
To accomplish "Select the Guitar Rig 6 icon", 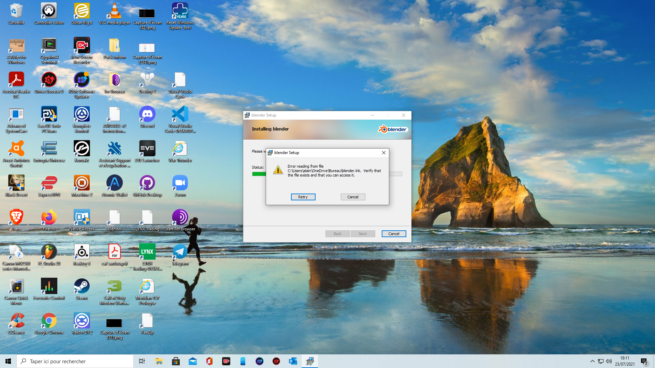I will (82, 14).
